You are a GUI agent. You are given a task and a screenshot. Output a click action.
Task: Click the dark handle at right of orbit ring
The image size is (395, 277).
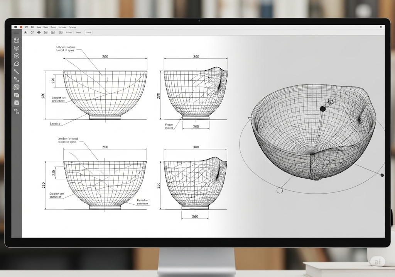382,175
